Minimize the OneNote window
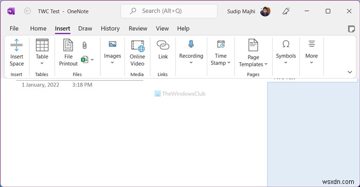 tap(307, 11)
